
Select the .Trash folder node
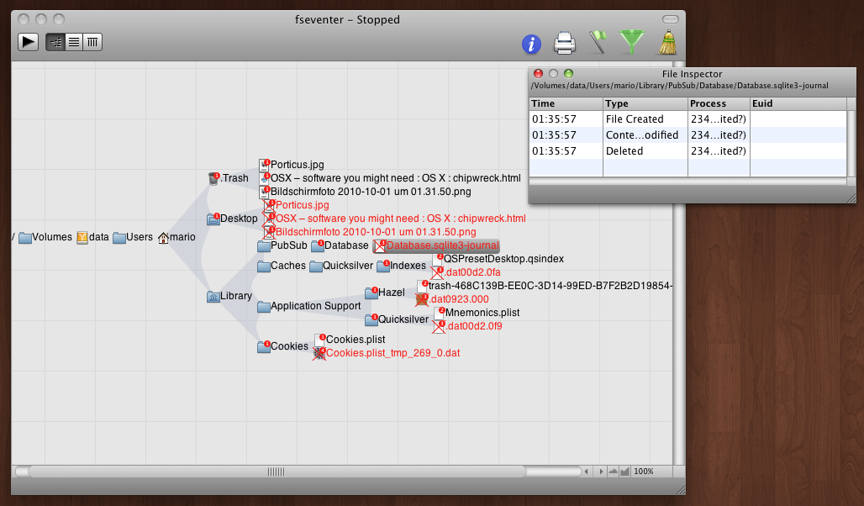click(229, 178)
